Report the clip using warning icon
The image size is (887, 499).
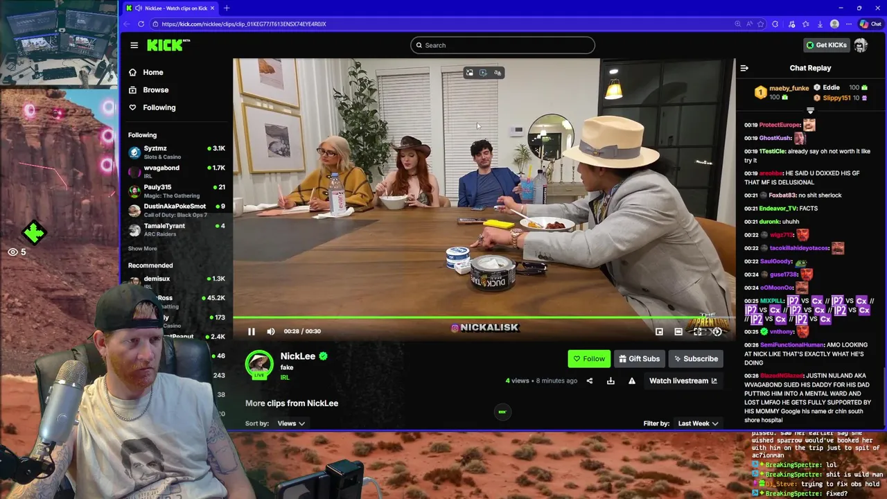[x=632, y=380]
